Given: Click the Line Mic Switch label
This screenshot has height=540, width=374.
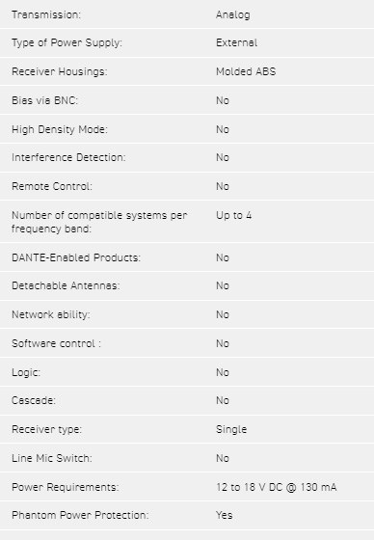Looking at the screenshot, I should pos(52,458).
